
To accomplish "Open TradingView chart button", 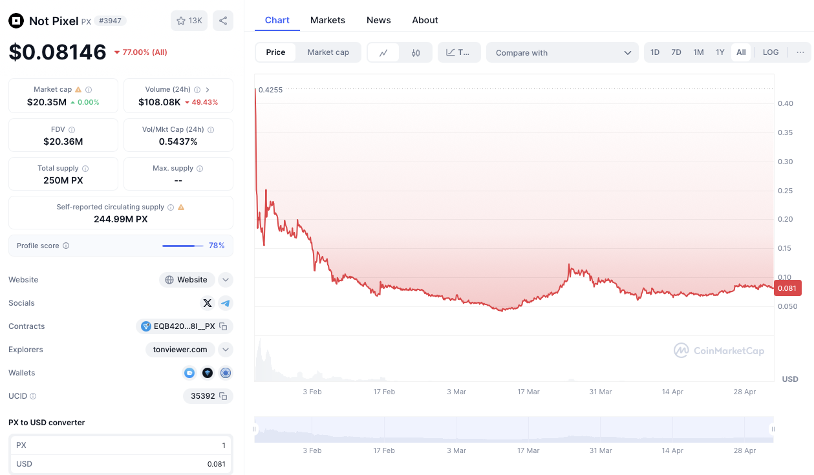I will pos(459,53).
